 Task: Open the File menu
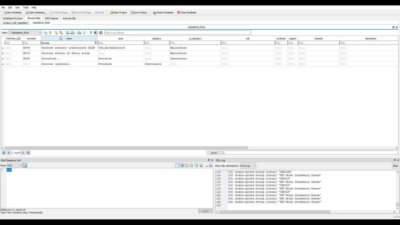(x=3, y=7)
